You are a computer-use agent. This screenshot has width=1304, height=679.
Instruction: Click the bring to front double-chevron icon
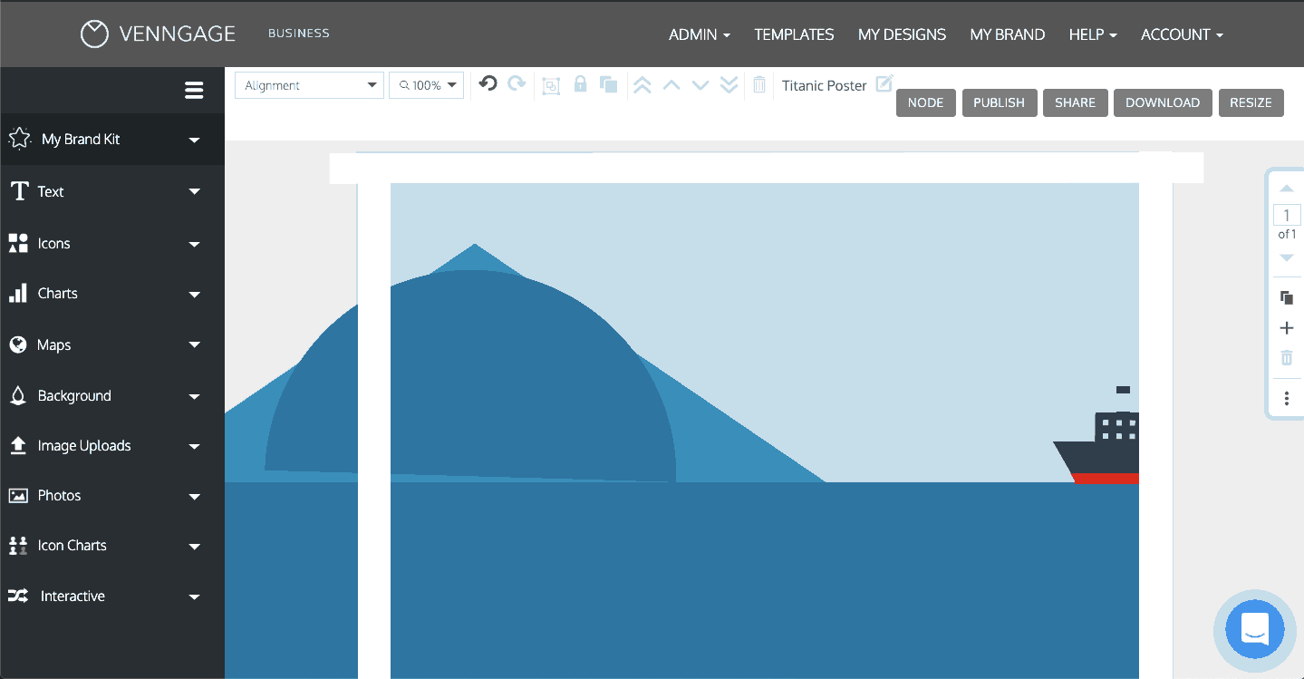click(x=642, y=85)
